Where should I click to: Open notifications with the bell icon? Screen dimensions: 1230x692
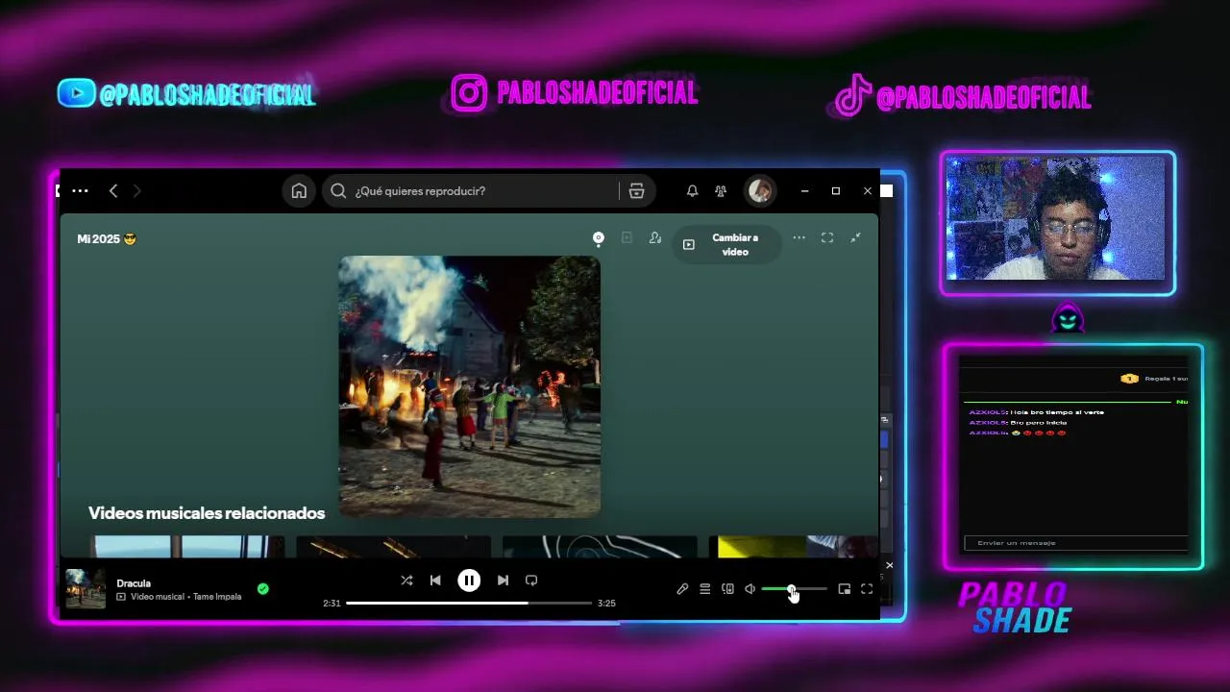[x=692, y=191]
